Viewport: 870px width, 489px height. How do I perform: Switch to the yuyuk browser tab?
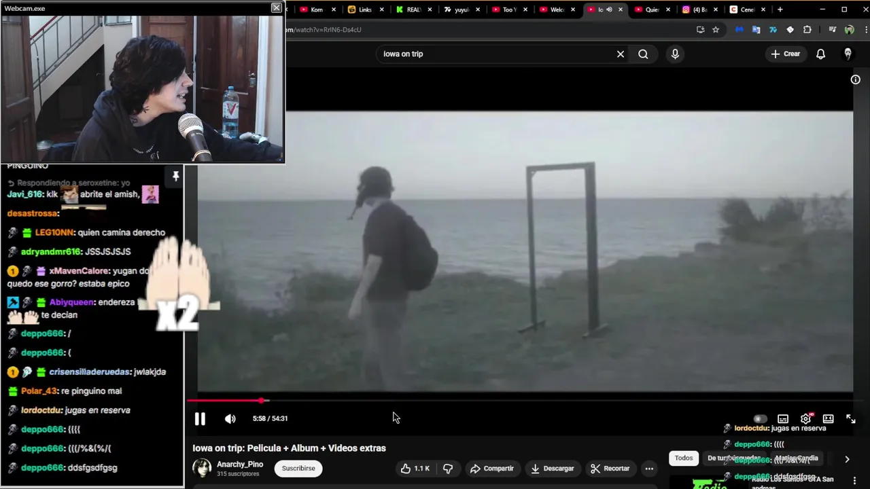462,10
